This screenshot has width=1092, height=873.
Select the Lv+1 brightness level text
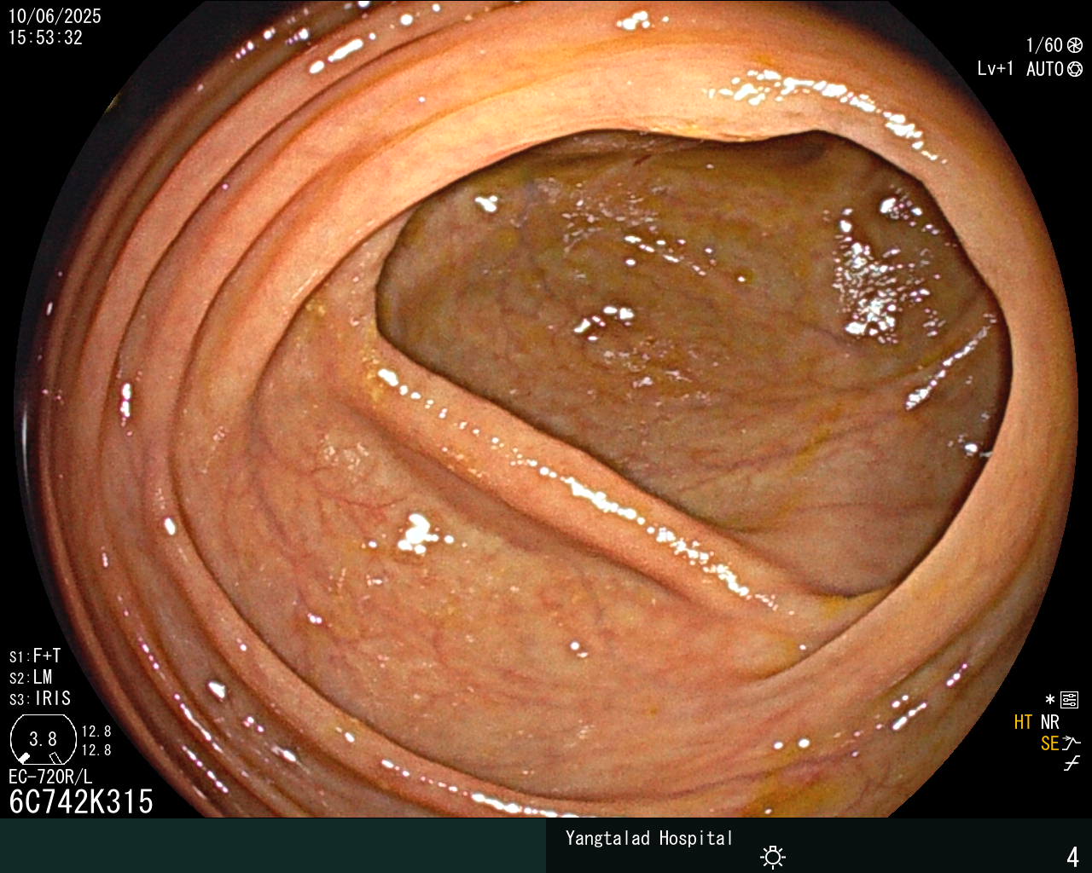tap(996, 69)
